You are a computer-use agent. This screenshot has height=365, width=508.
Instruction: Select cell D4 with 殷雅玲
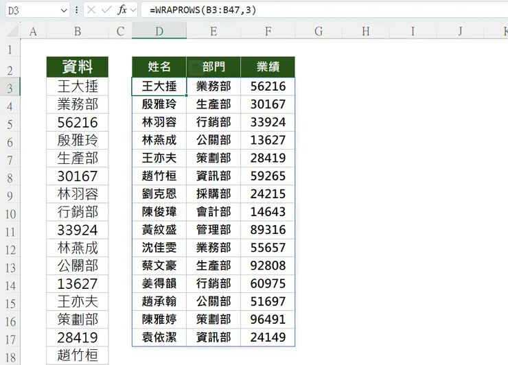pyautogui.click(x=159, y=104)
